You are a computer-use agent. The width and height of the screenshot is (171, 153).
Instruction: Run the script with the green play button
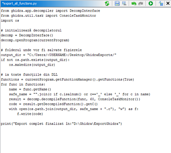click(x=151, y=3)
